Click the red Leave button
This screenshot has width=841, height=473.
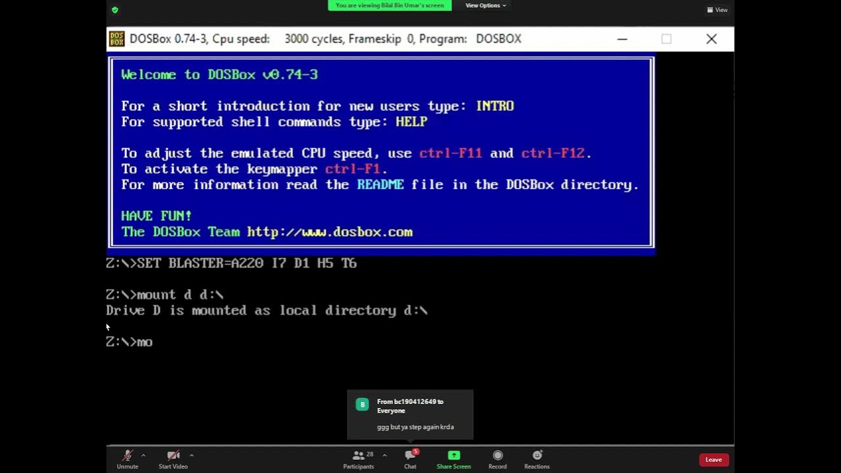[714, 460]
